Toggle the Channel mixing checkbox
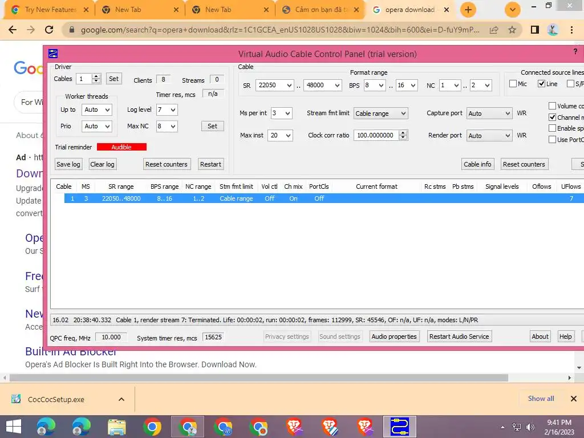Screen dimensions: 584x438 [x=552, y=117]
